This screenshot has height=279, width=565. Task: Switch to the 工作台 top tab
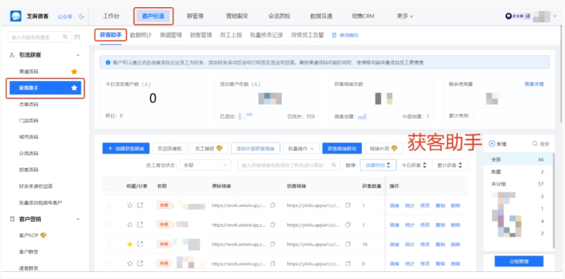click(111, 16)
